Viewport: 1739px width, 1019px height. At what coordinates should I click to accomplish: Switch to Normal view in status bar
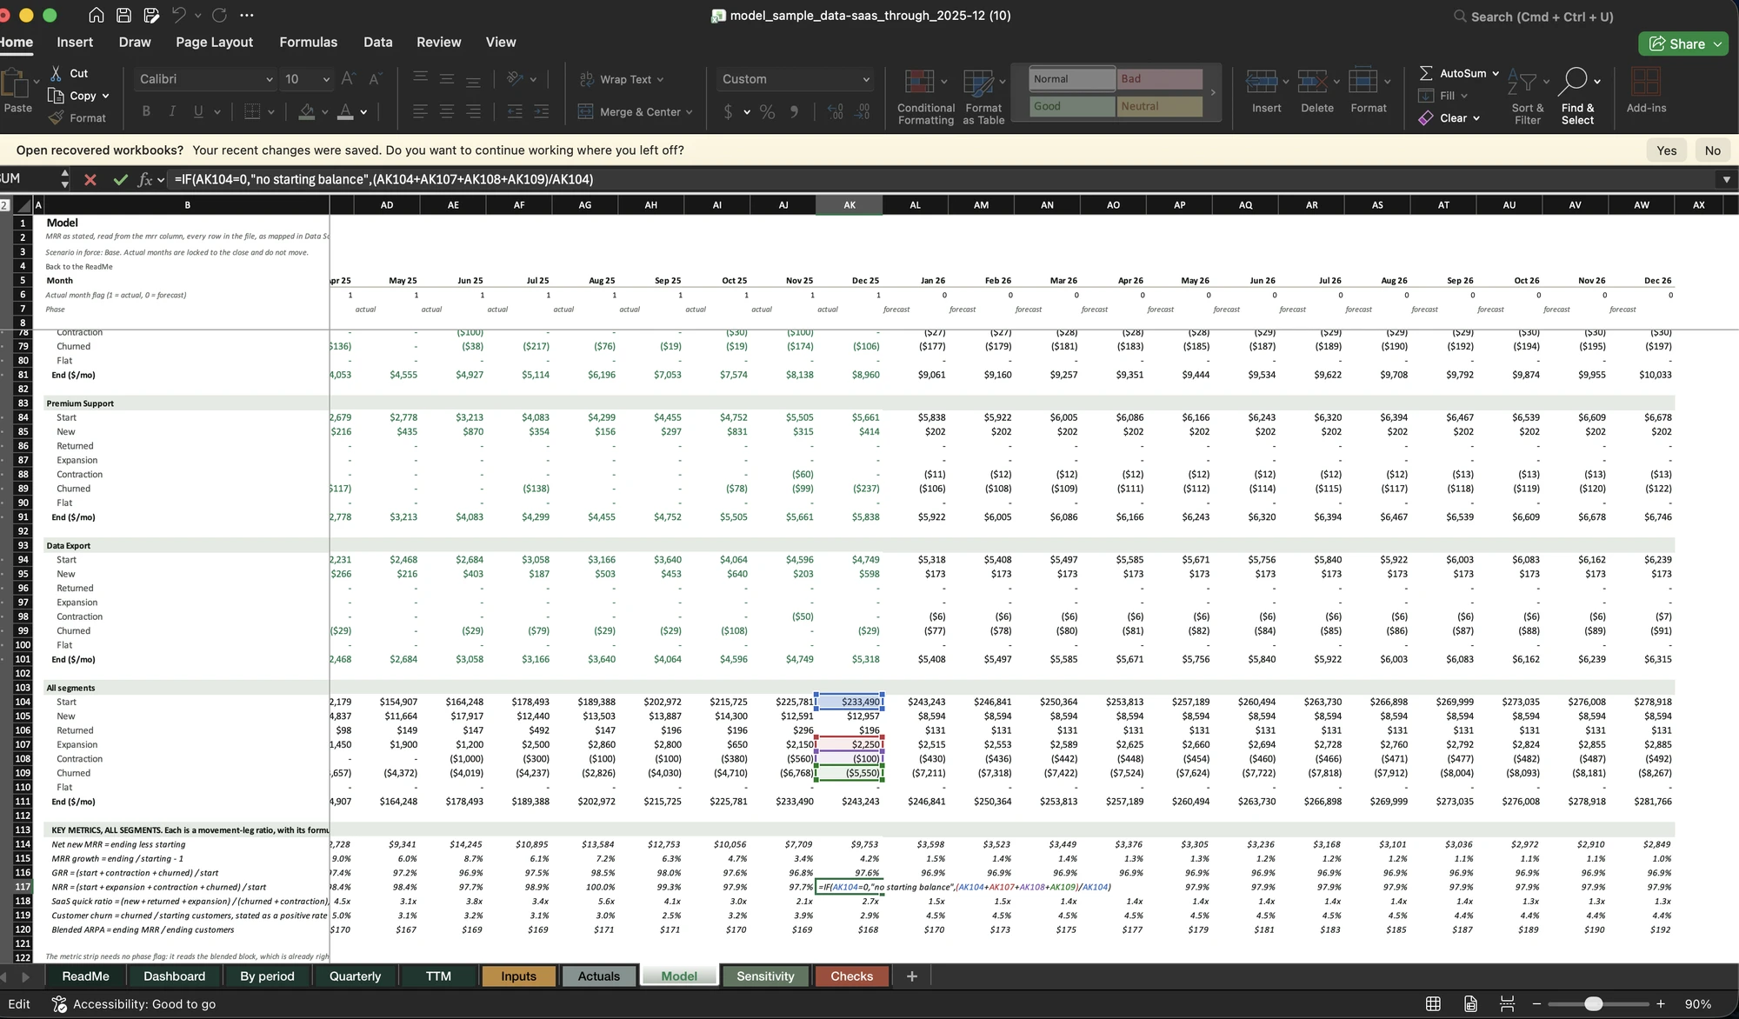click(1433, 1003)
